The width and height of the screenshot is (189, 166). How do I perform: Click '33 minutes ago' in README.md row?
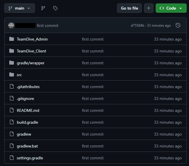(168, 111)
